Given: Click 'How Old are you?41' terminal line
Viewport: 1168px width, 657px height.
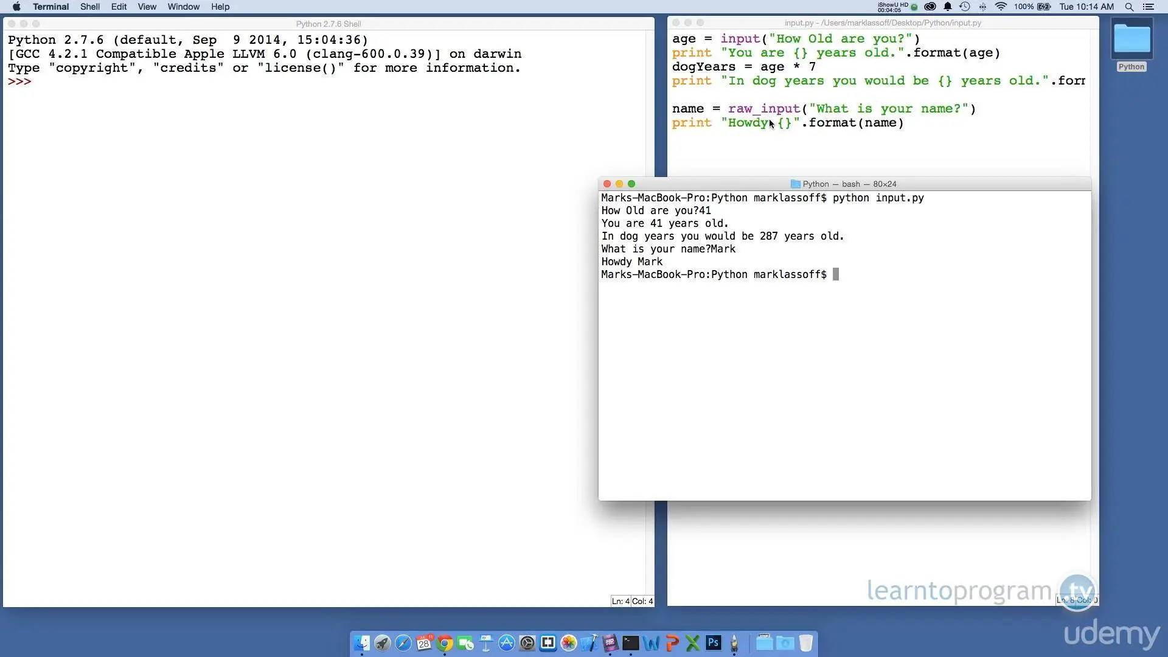Looking at the screenshot, I should (656, 210).
